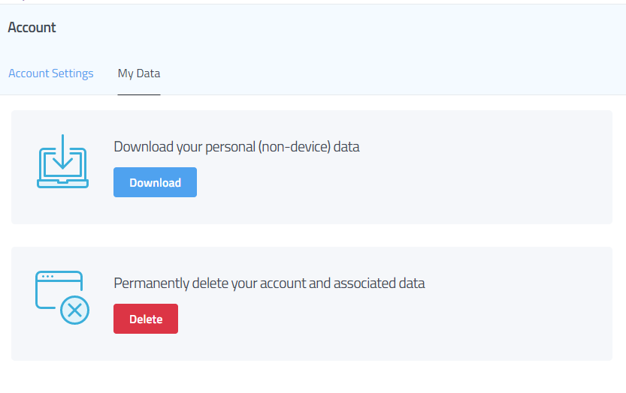
Task: Click the laptop base of the download icon
Action: pos(63,183)
